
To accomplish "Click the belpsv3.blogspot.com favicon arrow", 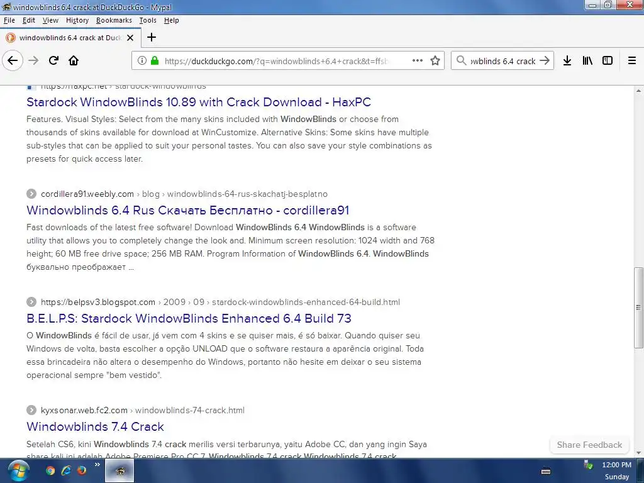I will pyautogui.click(x=31, y=302).
